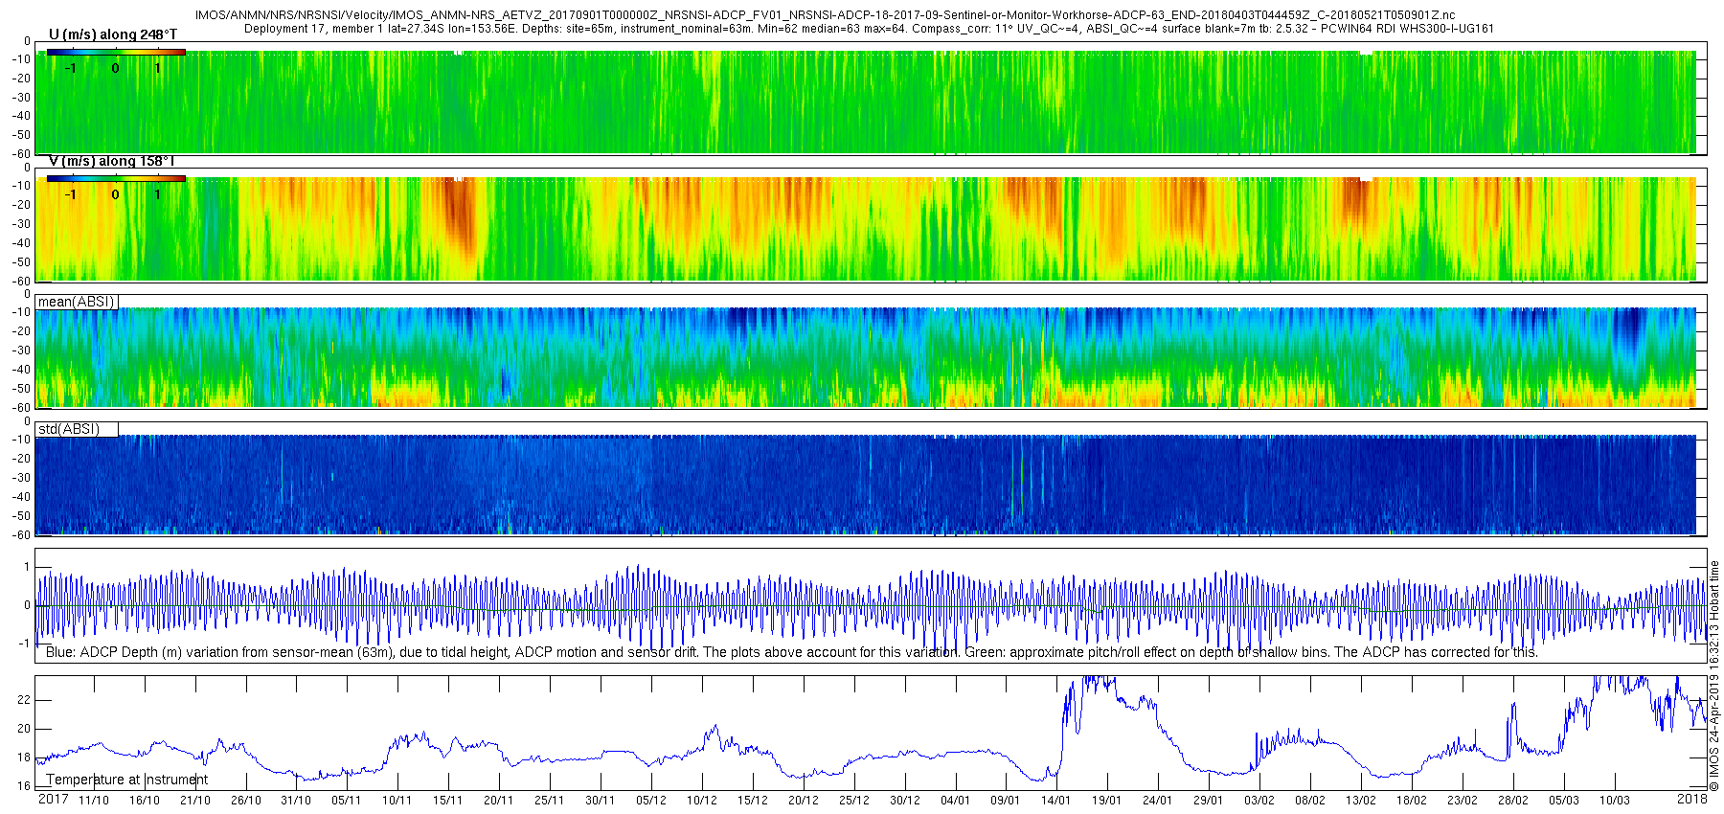This screenshot has height=814, width=1724.
Task: Click the 04/01 date tick label
Action: (956, 801)
